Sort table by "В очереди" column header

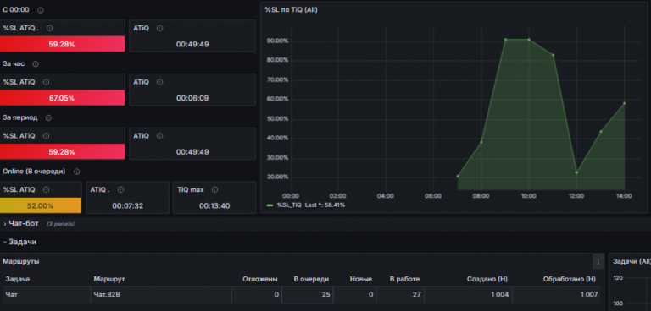point(311,279)
